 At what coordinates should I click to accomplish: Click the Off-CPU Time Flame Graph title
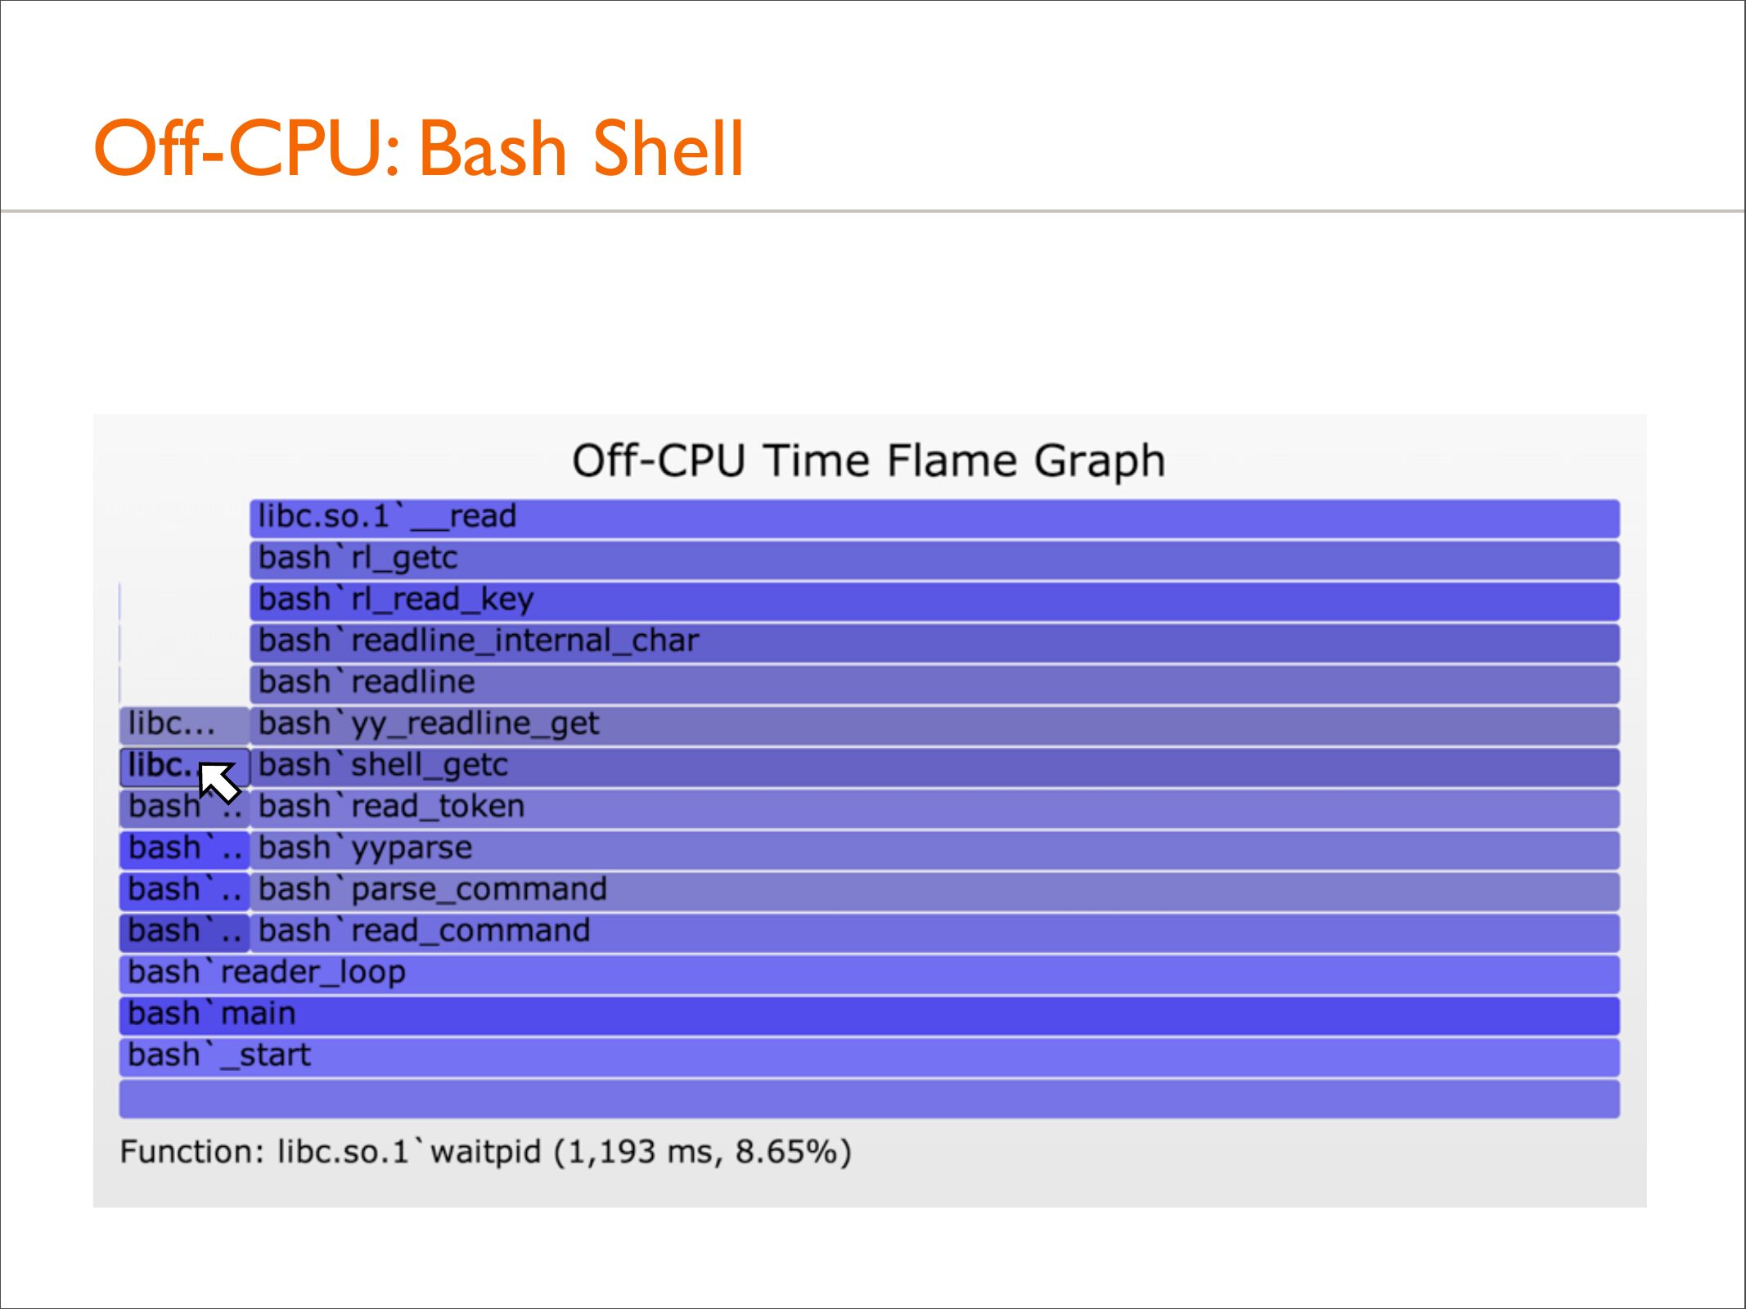868,461
